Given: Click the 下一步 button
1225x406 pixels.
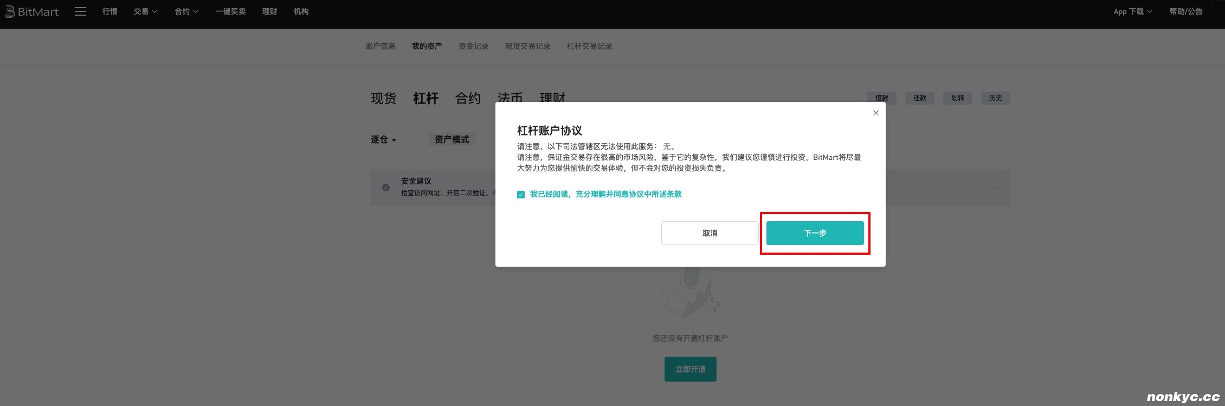Looking at the screenshot, I should 815,233.
